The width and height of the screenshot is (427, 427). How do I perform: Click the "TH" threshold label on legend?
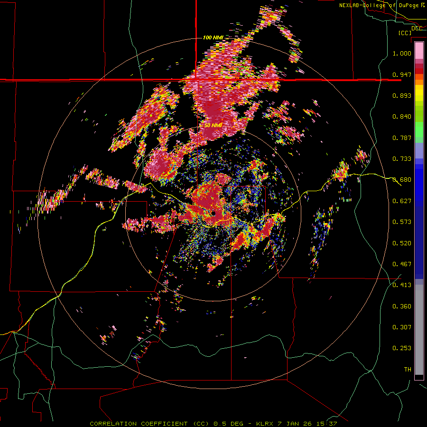tap(408, 370)
